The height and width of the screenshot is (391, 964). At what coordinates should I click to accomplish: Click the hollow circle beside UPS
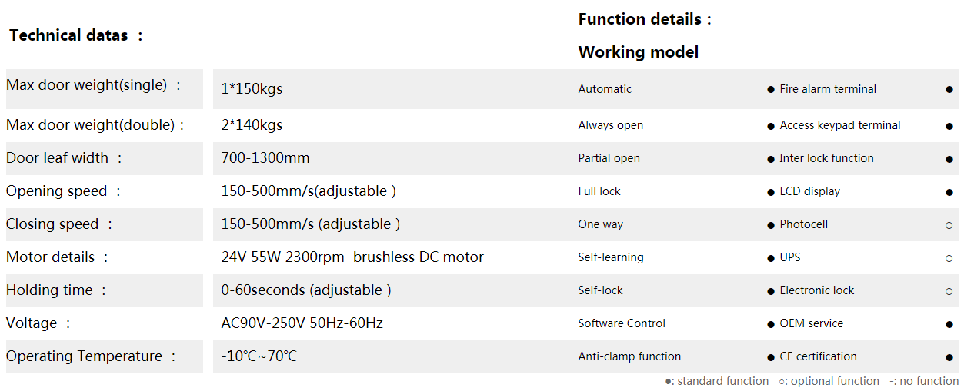coord(949,258)
